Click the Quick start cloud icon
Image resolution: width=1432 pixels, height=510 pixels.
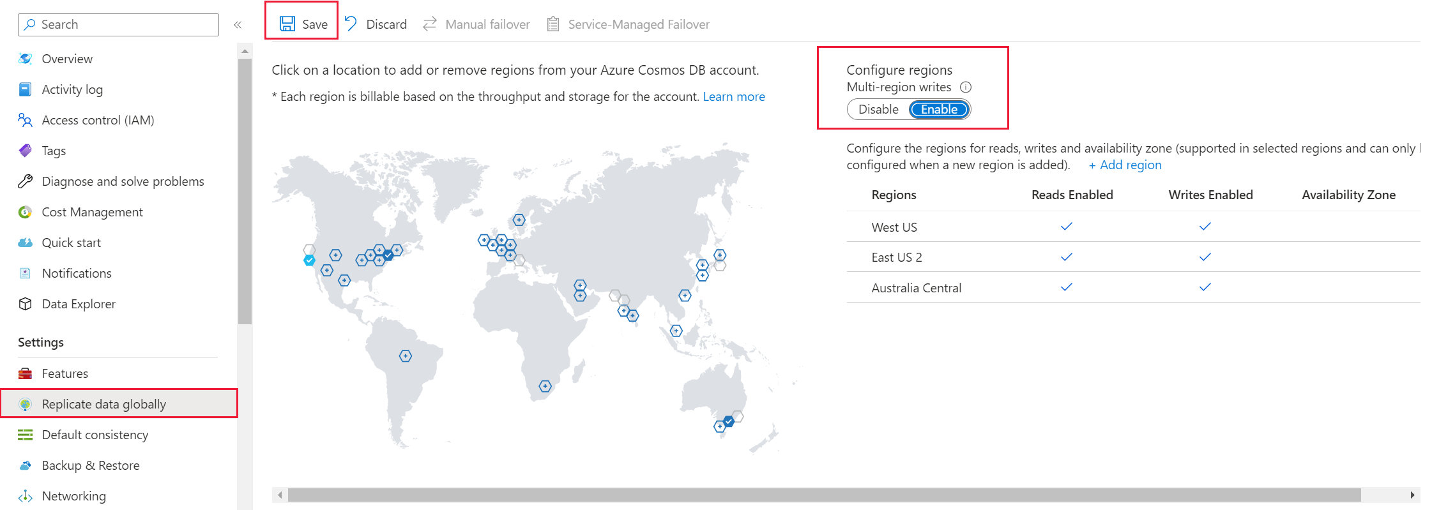(x=26, y=243)
